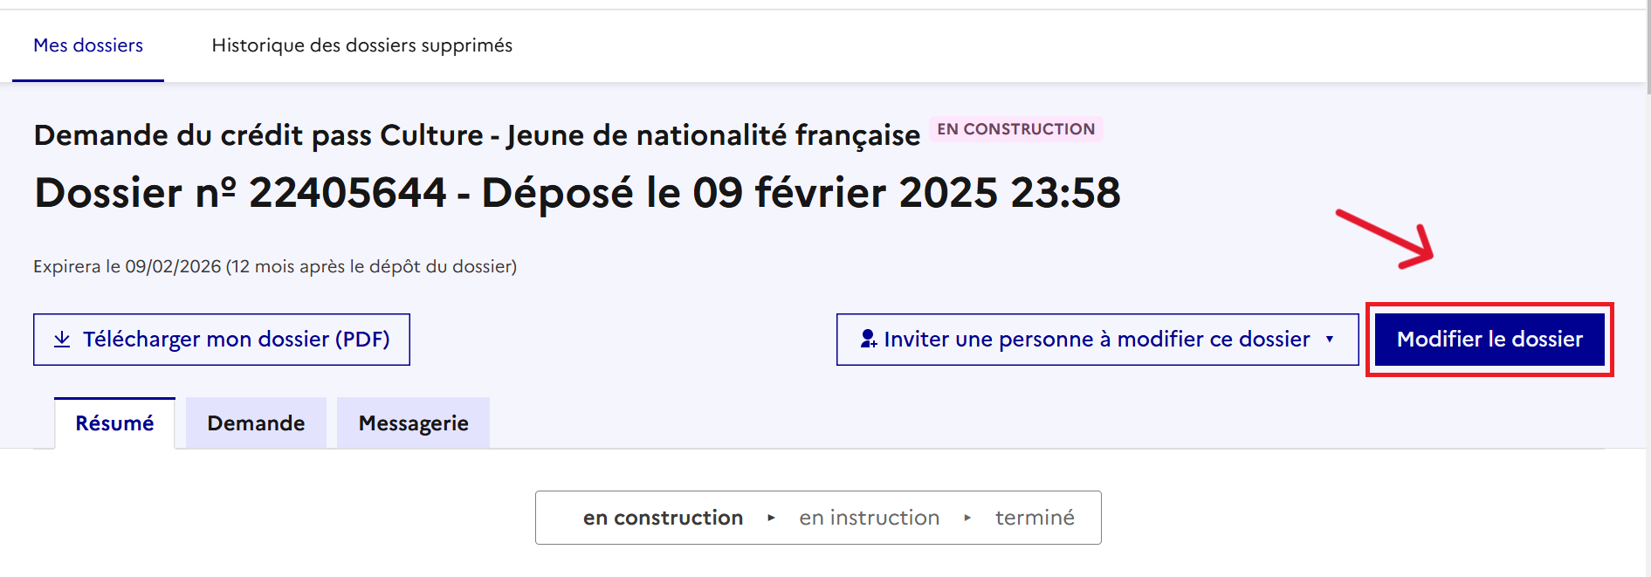Select the Résumé tab

tap(114, 423)
